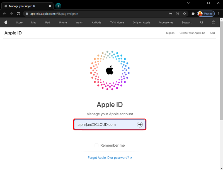Open the shopping bag icon
Viewport: 223px width, 170px height.
(x=214, y=22)
